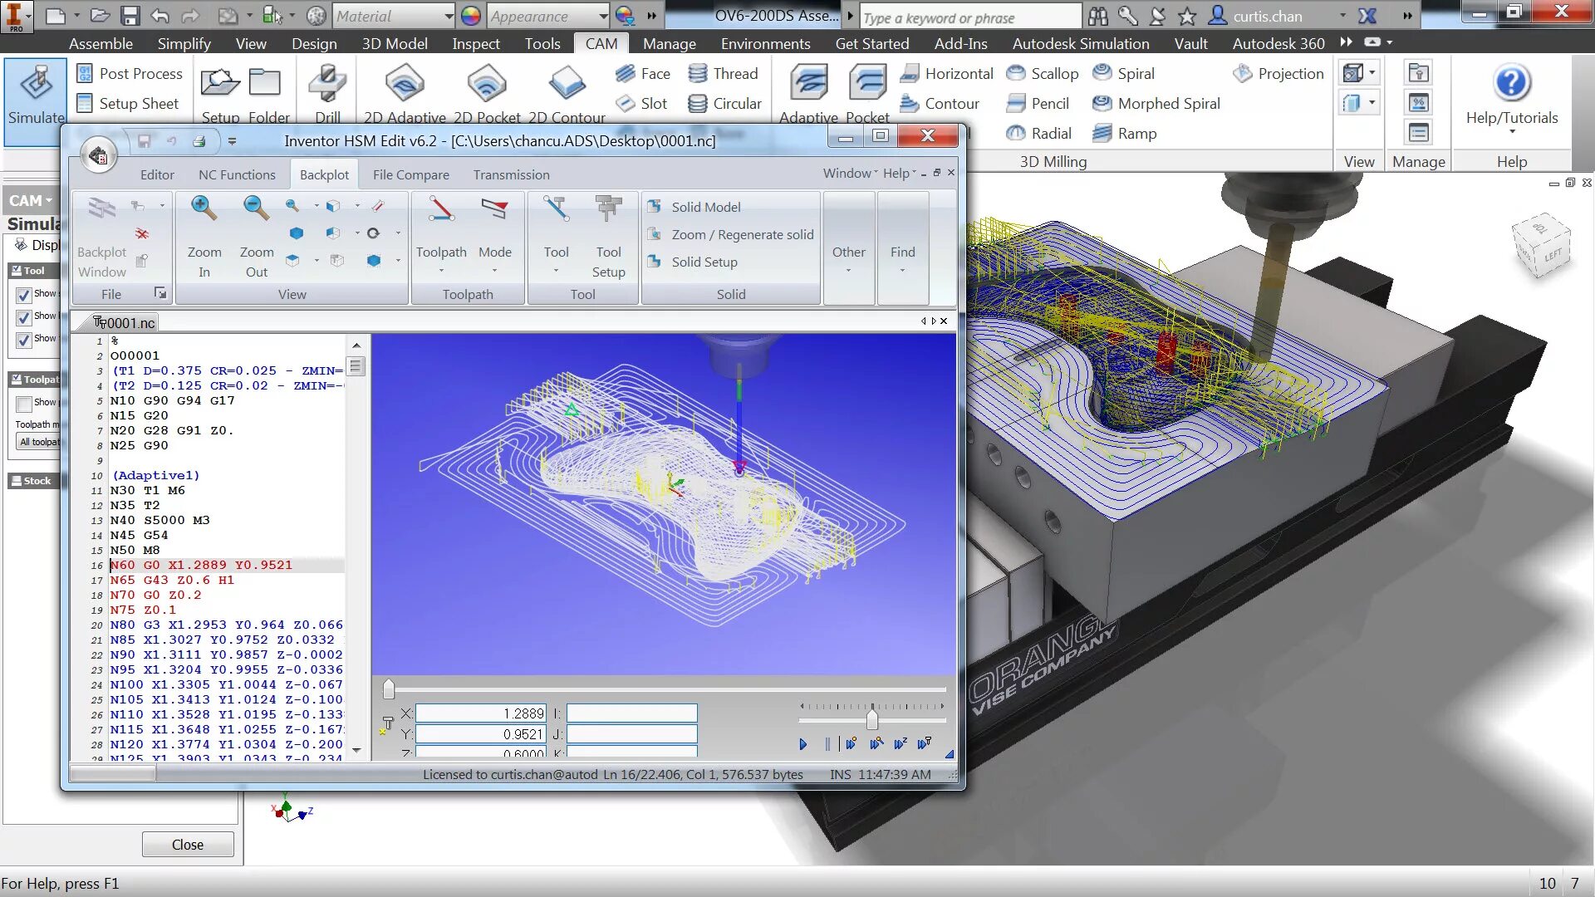The height and width of the screenshot is (897, 1595).
Task: Open the Inspect ribbon tab
Action: [475, 43]
